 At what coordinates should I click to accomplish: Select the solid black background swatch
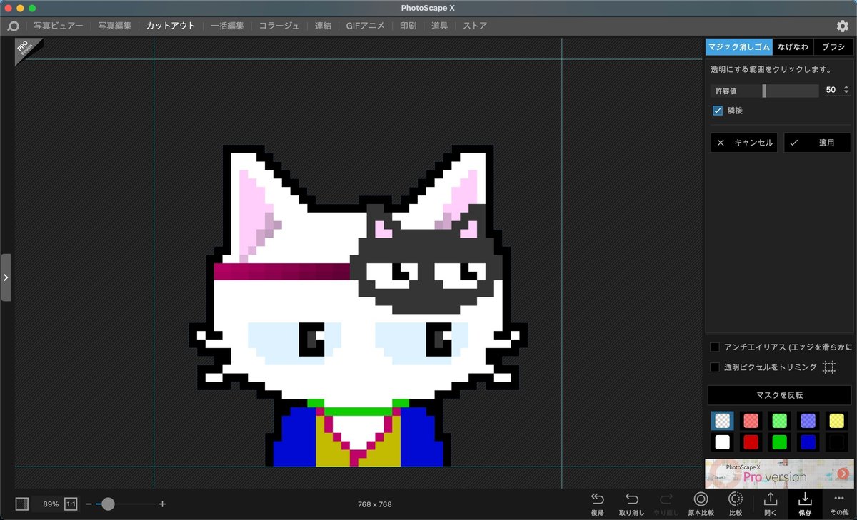click(x=836, y=442)
